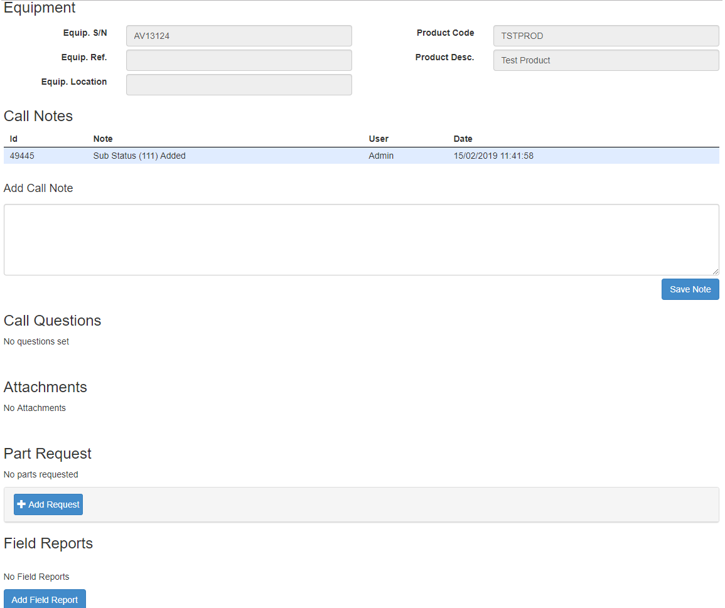This screenshot has height=608, width=725.
Task: Click the 15/02/2019 11:41:58 date cell
Action: point(493,156)
